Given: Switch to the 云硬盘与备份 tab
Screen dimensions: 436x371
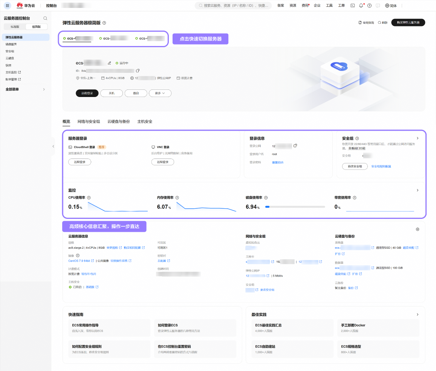Looking at the screenshot, I should coord(119,122).
